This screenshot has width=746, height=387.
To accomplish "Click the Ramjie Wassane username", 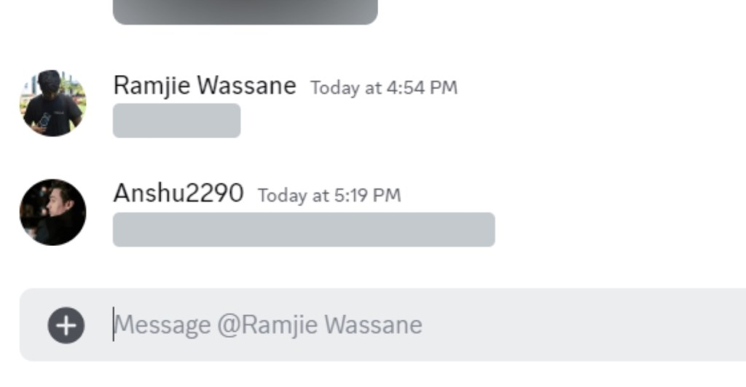I will pyautogui.click(x=205, y=86).
